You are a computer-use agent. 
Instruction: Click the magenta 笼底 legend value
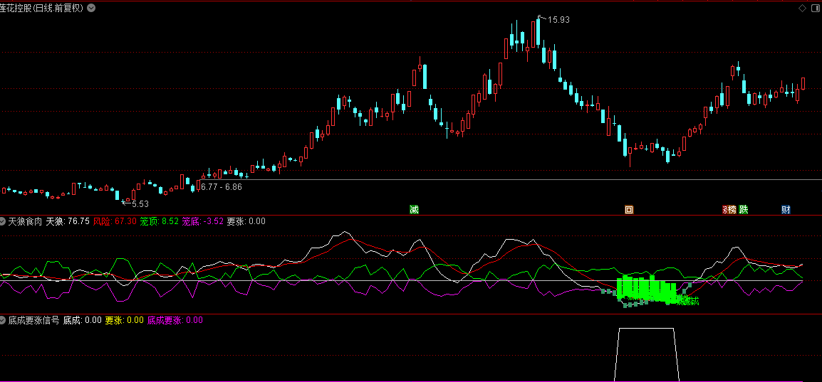click(x=203, y=221)
